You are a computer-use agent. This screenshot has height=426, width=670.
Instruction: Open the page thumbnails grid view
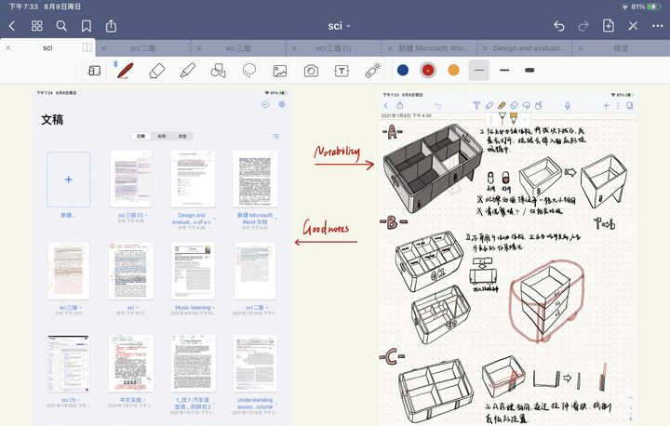click(x=36, y=26)
